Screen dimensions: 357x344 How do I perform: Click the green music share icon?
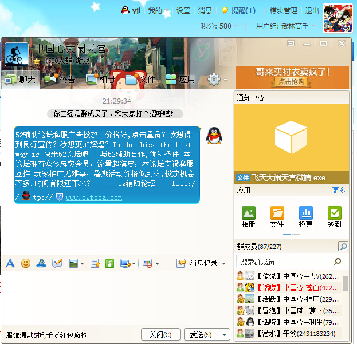click(109, 263)
